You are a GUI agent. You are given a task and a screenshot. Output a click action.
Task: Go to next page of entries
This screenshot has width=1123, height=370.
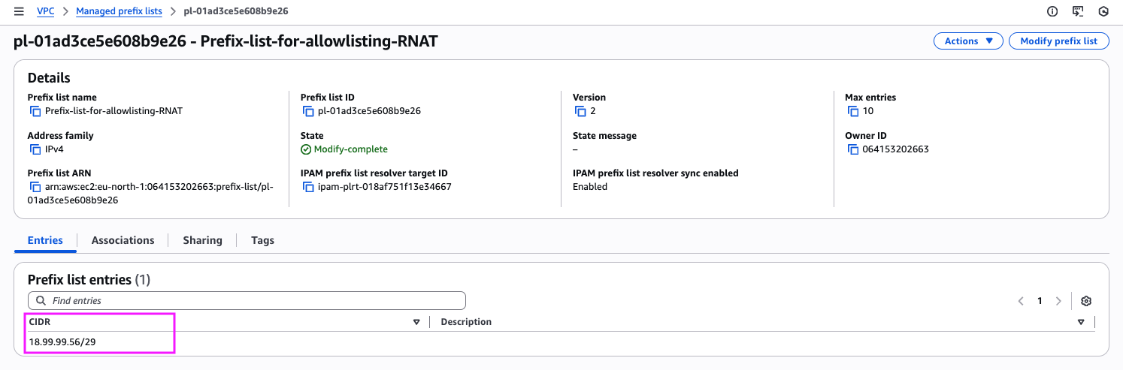(1058, 301)
